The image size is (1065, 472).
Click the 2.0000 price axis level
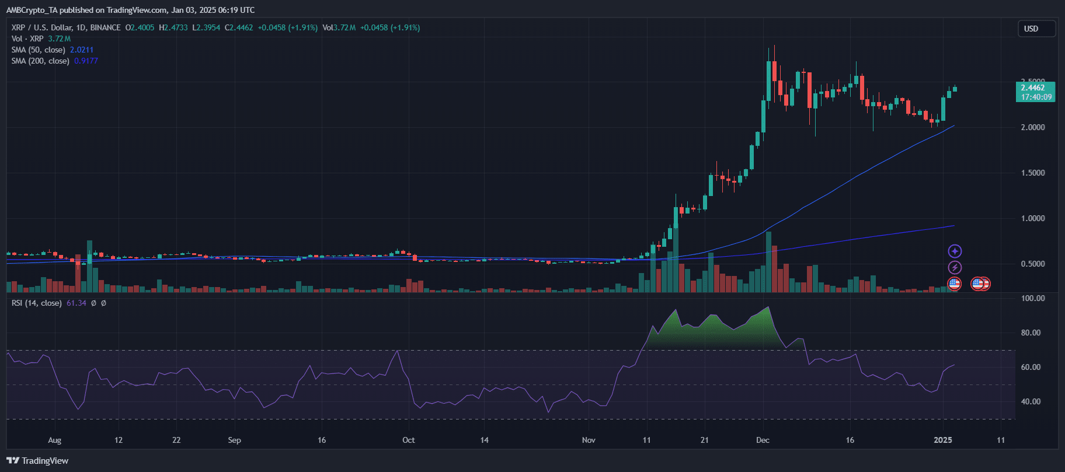(1032, 128)
